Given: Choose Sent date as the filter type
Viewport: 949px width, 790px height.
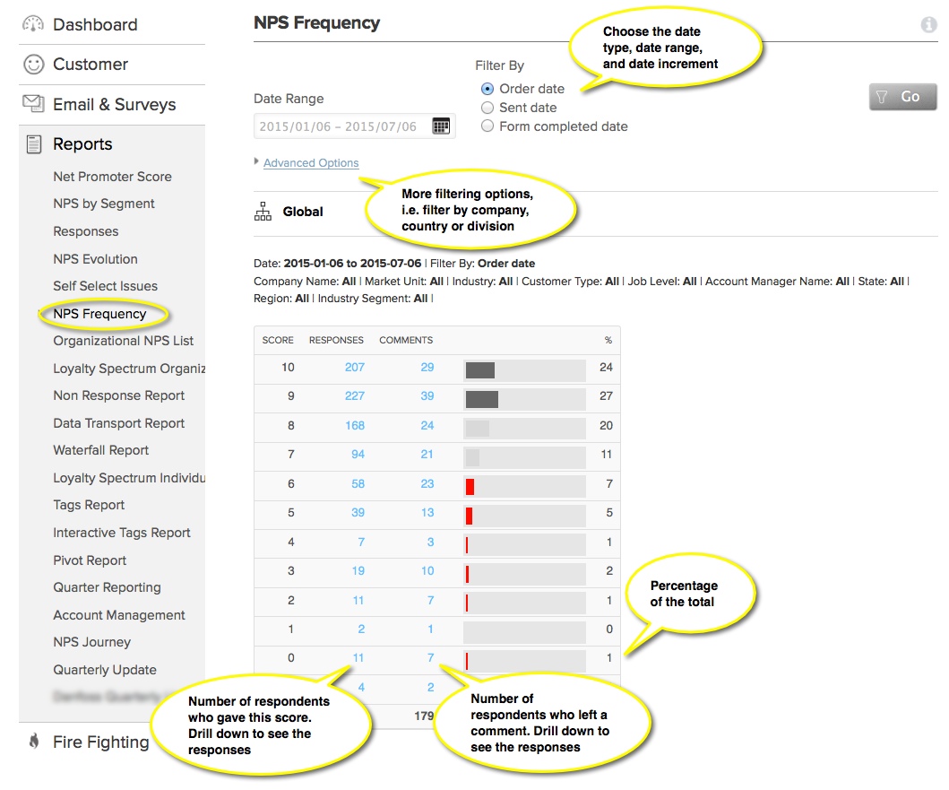Looking at the screenshot, I should [486, 107].
